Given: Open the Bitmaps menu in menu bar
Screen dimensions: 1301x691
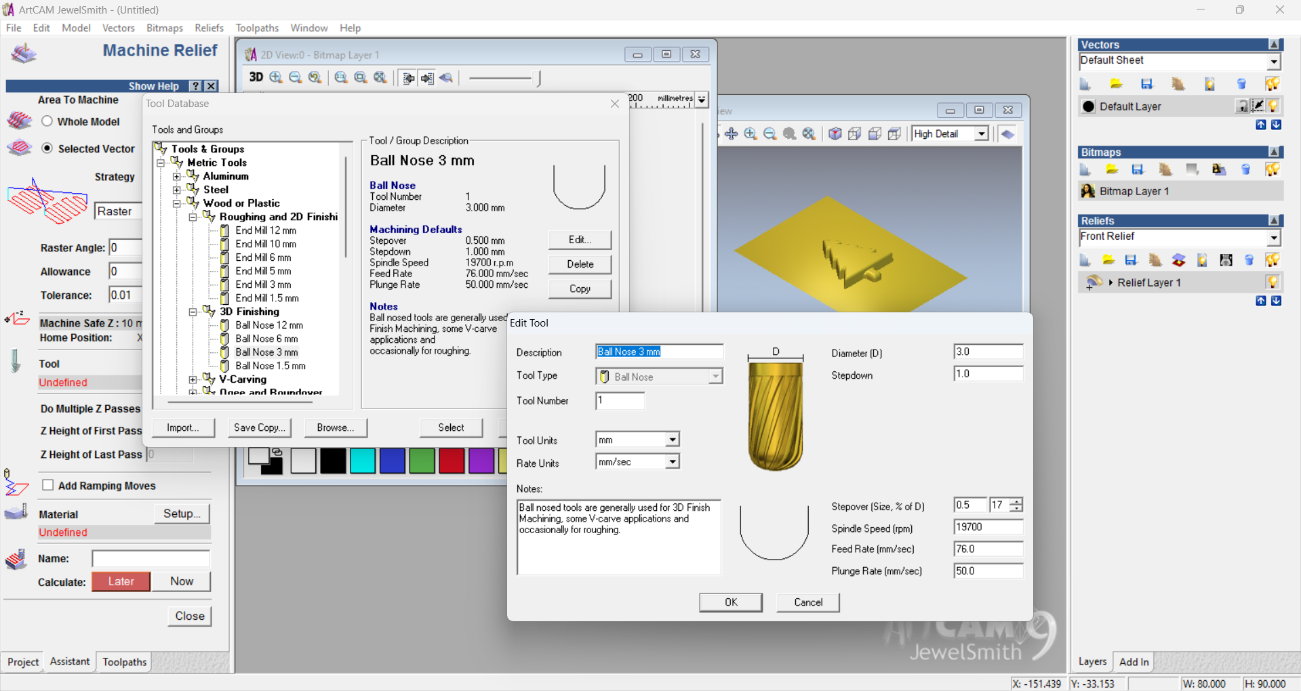Looking at the screenshot, I should pos(165,28).
